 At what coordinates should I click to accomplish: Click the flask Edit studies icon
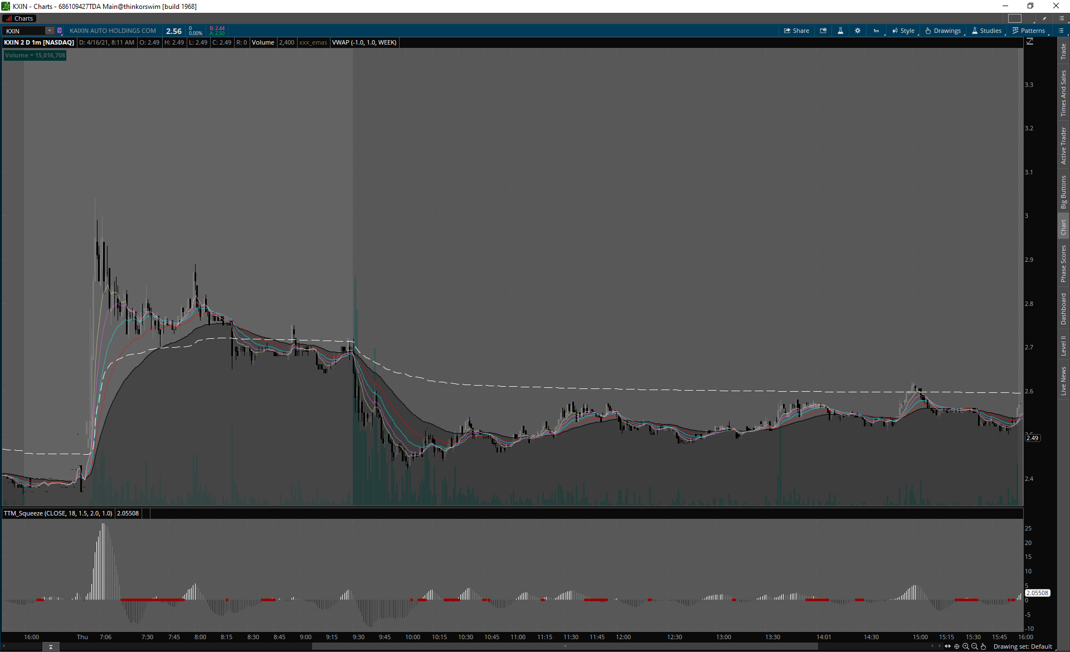point(840,31)
